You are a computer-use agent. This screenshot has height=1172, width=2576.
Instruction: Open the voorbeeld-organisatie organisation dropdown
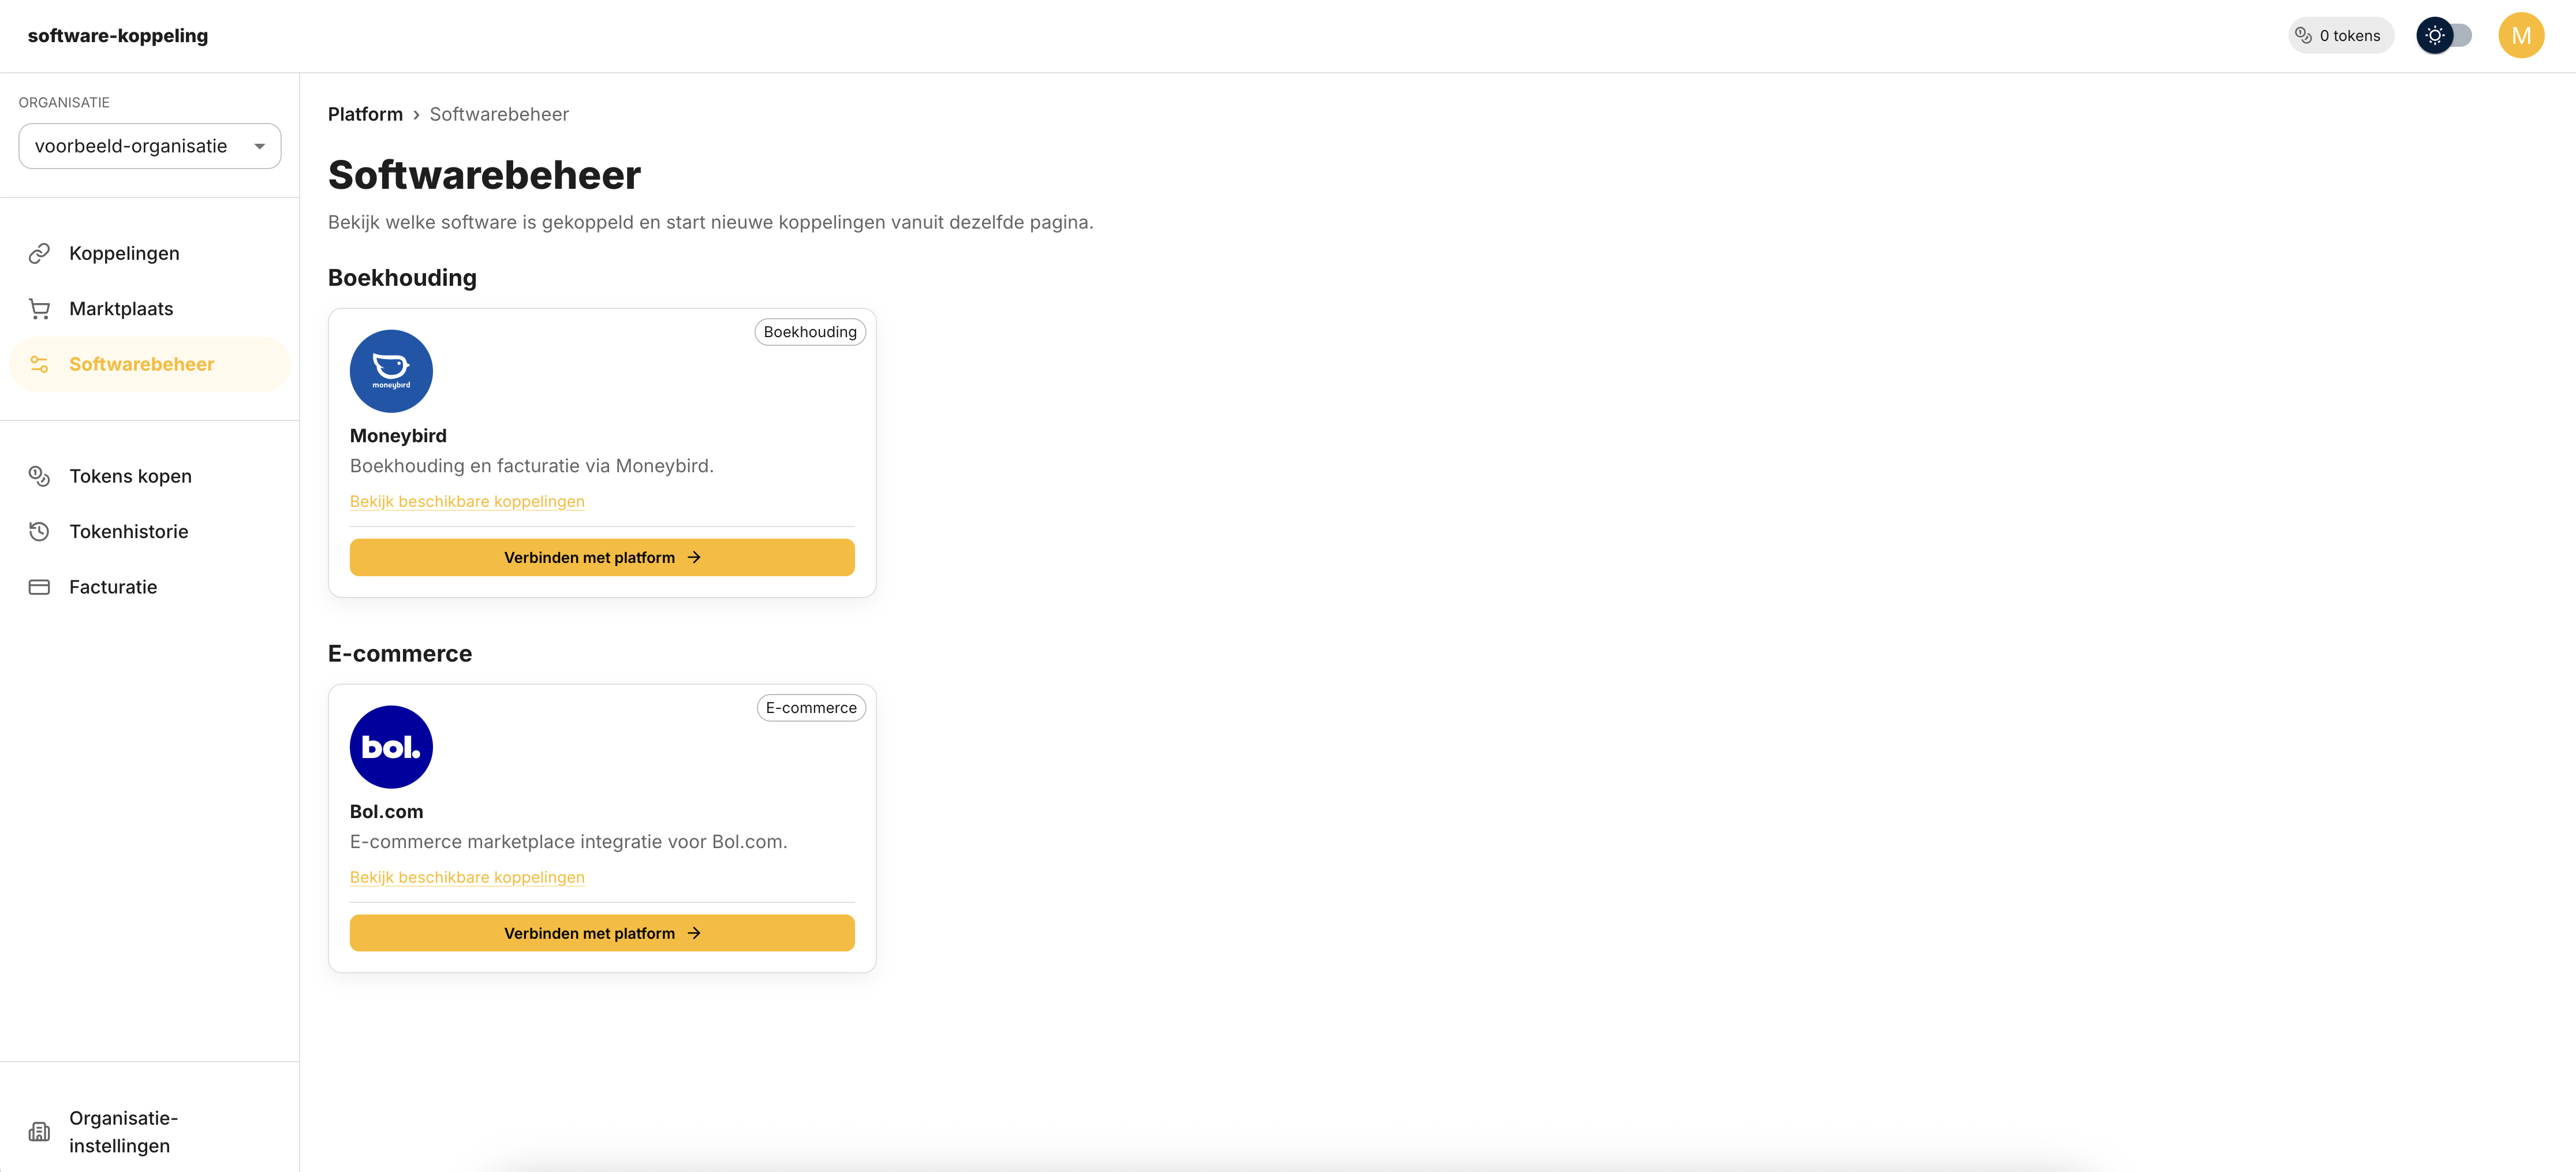point(150,146)
